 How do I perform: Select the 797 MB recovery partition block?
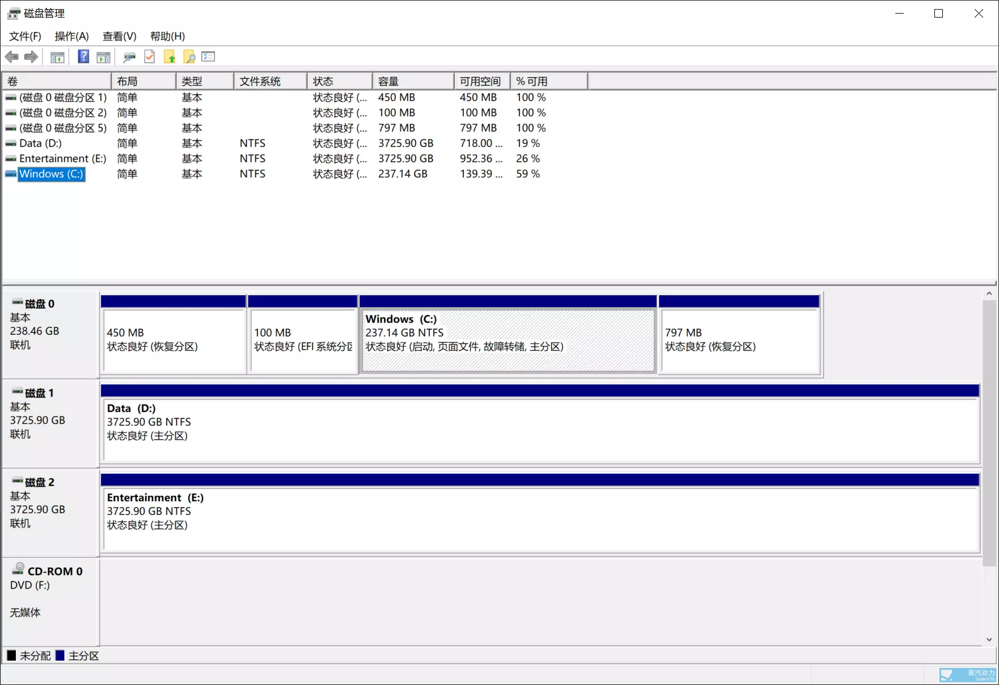click(x=739, y=334)
